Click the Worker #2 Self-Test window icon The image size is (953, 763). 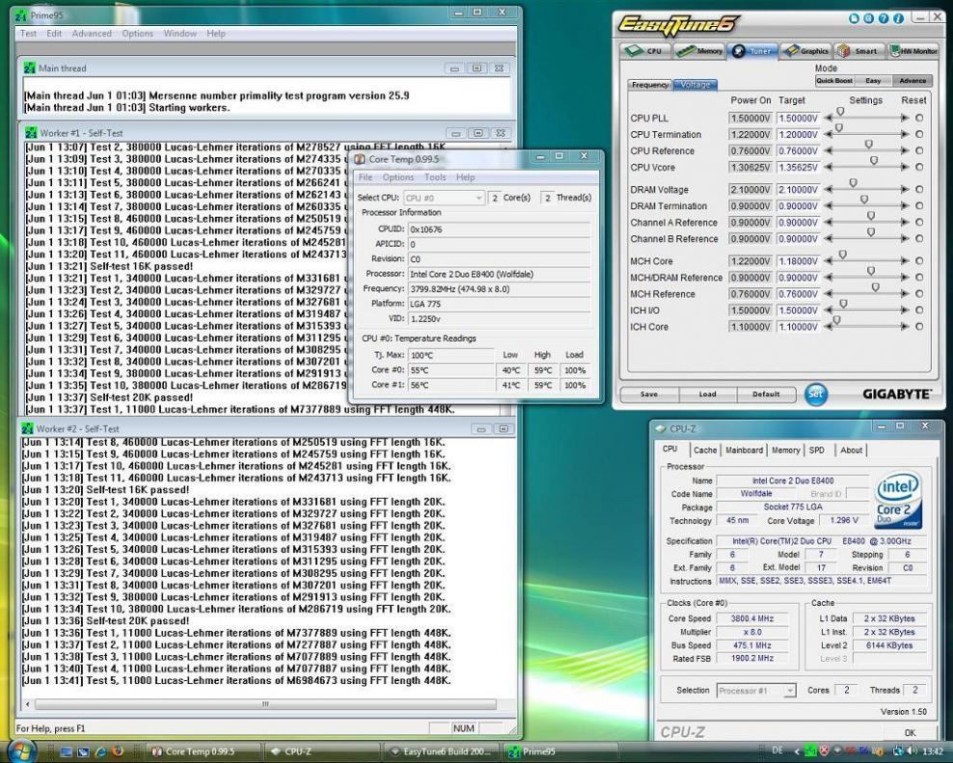coord(27,428)
